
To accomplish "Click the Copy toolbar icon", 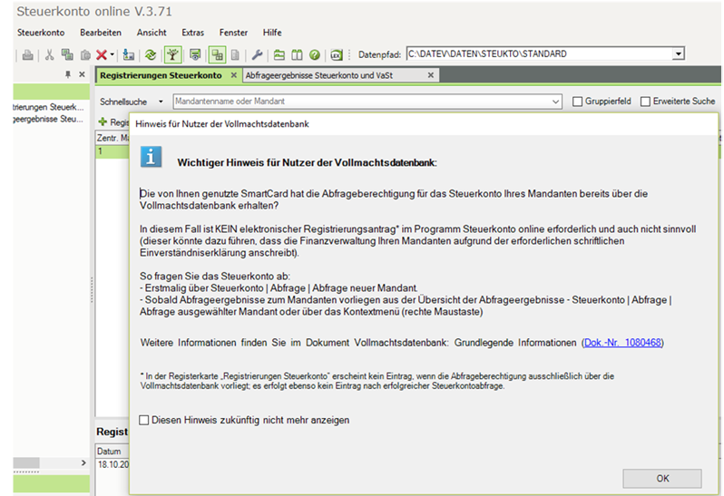I will [x=67, y=55].
